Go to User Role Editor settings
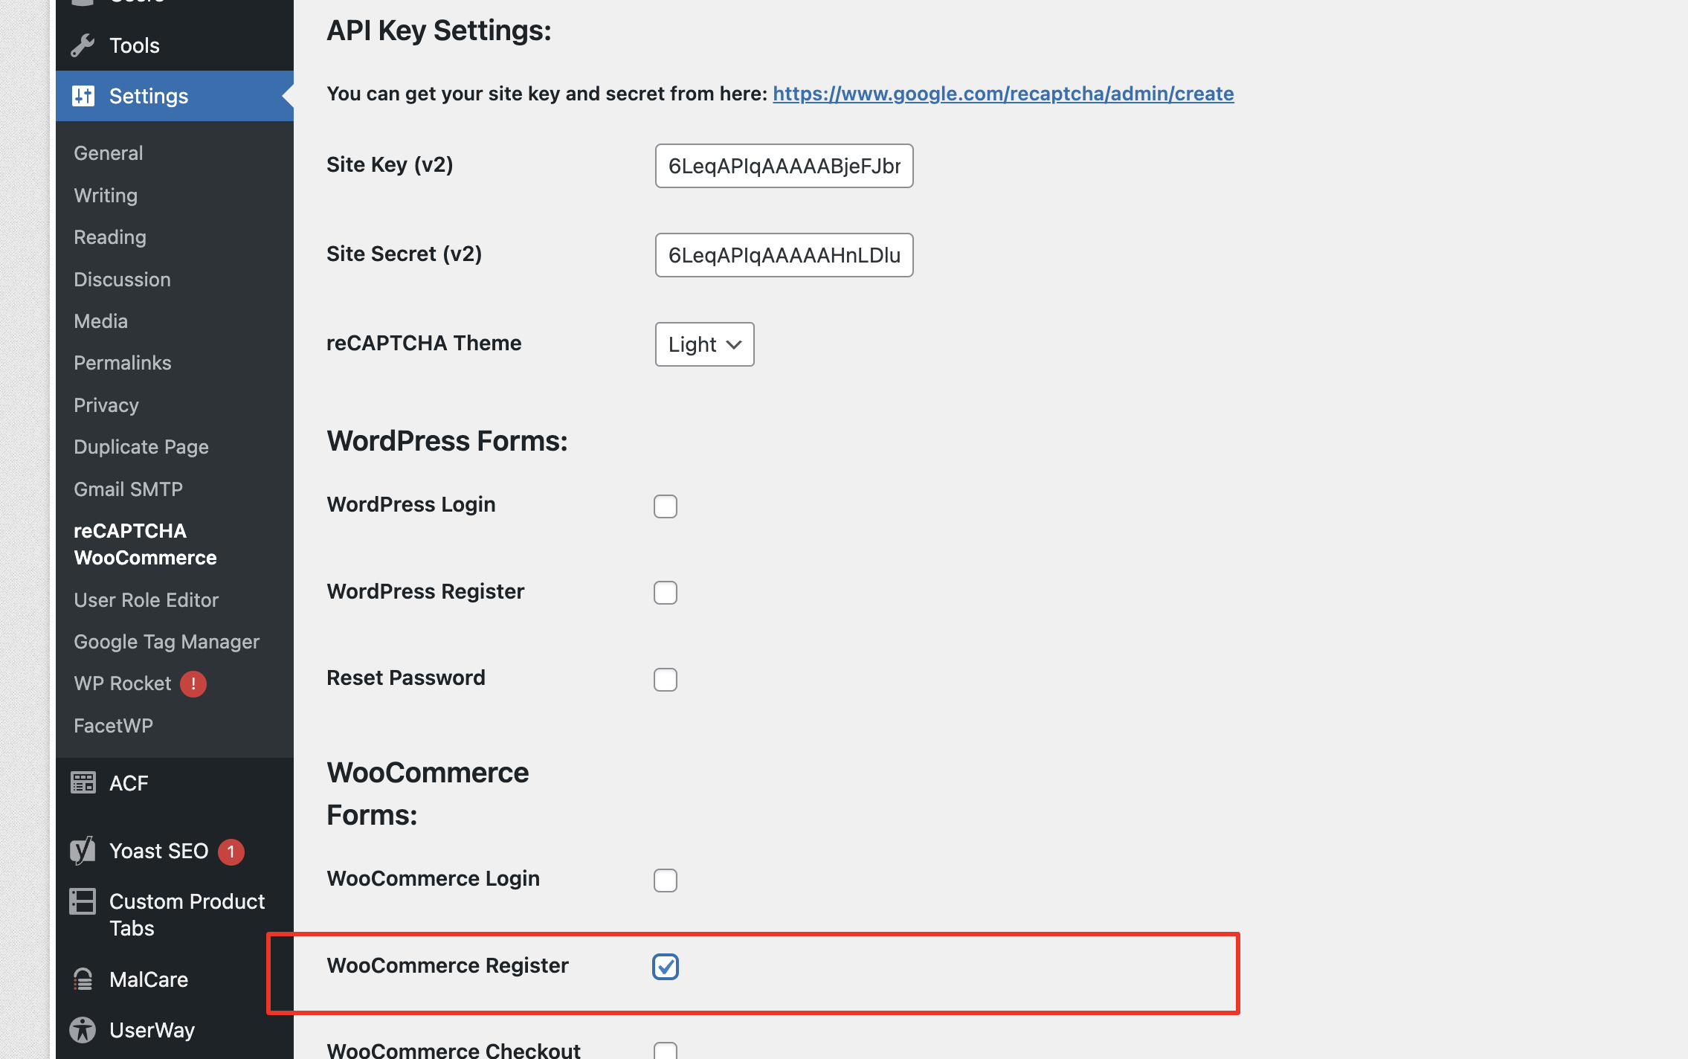This screenshot has width=1688, height=1059. (x=146, y=600)
